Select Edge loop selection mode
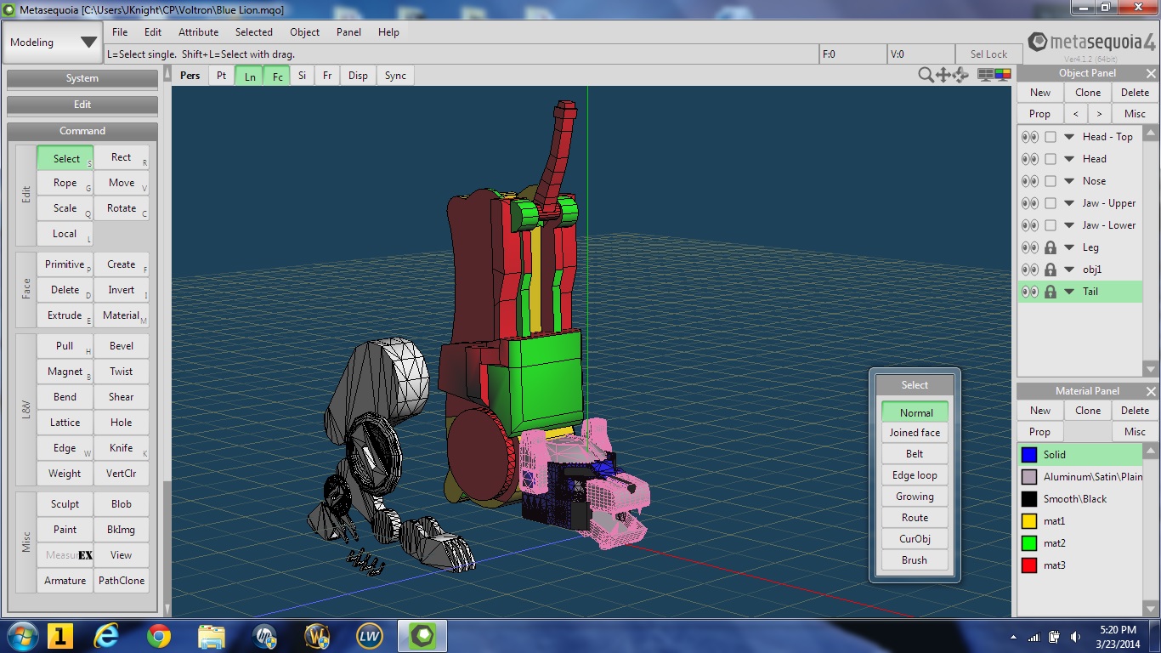Viewport: 1161px width, 653px height. click(915, 475)
